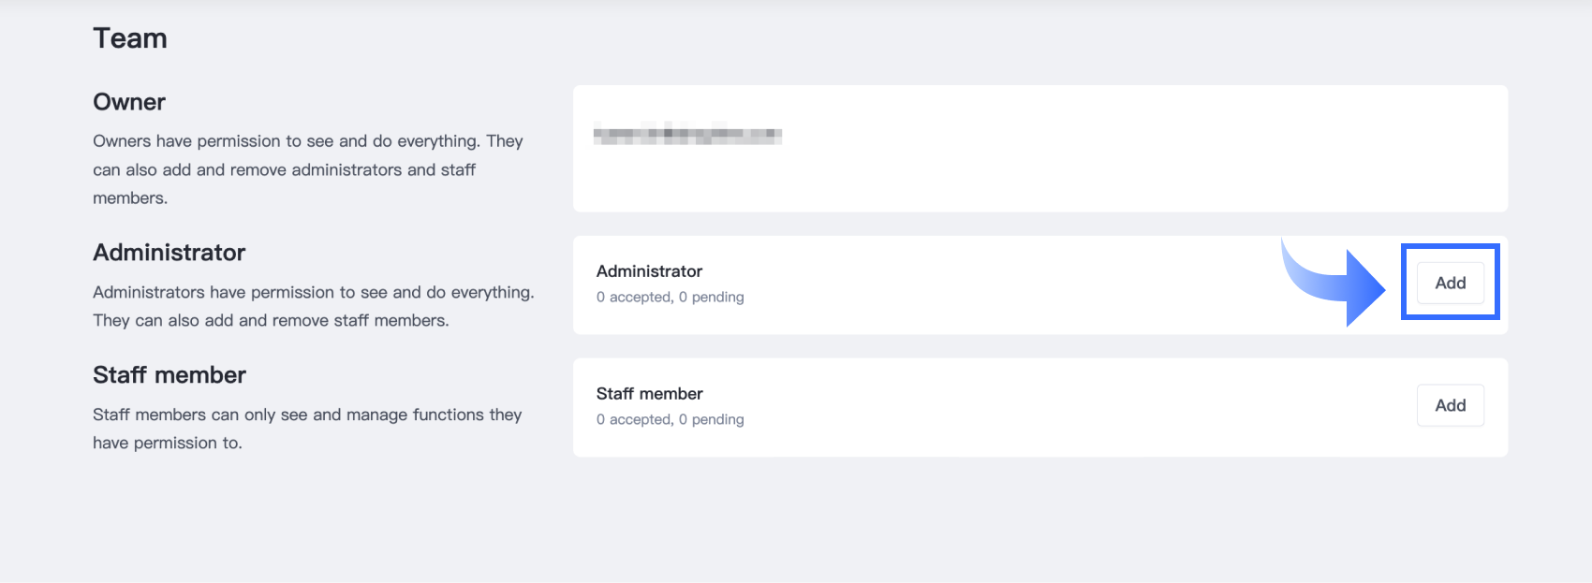This screenshot has height=583, width=1592.
Task: Click the Staff member label inside its card
Action: click(649, 394)
